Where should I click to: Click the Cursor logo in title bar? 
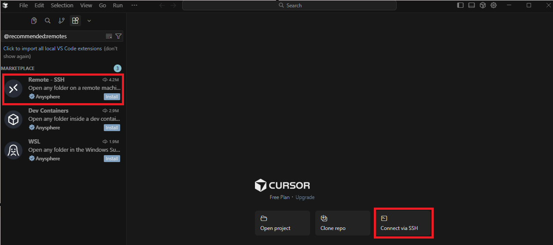5,5
